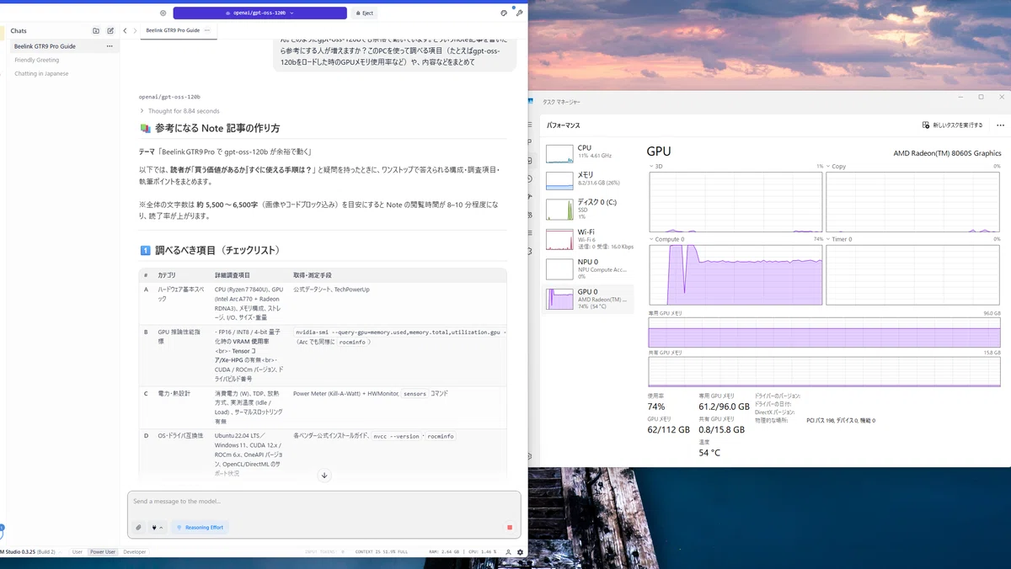Stop generation with the red stop button
The height and width of the screenshot is (569, 1011).
pos(510,528)
